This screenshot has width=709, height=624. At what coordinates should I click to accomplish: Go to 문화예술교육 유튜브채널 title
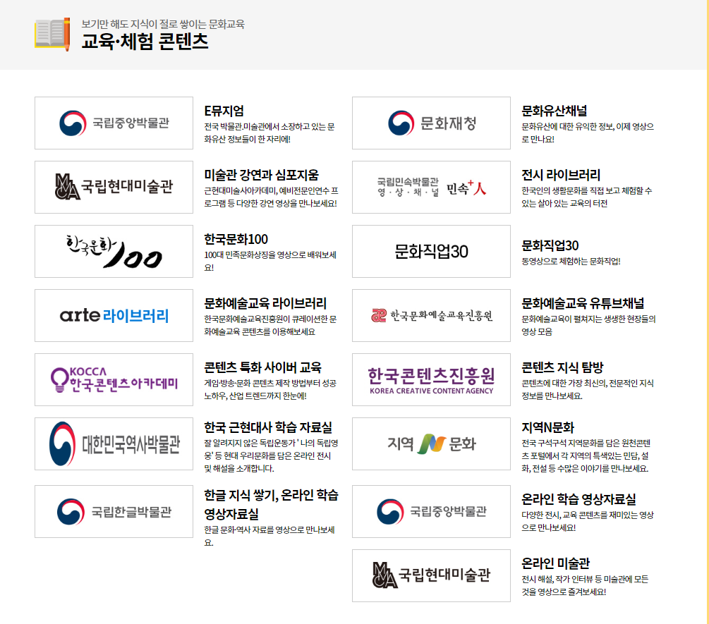tap(583, 303)
